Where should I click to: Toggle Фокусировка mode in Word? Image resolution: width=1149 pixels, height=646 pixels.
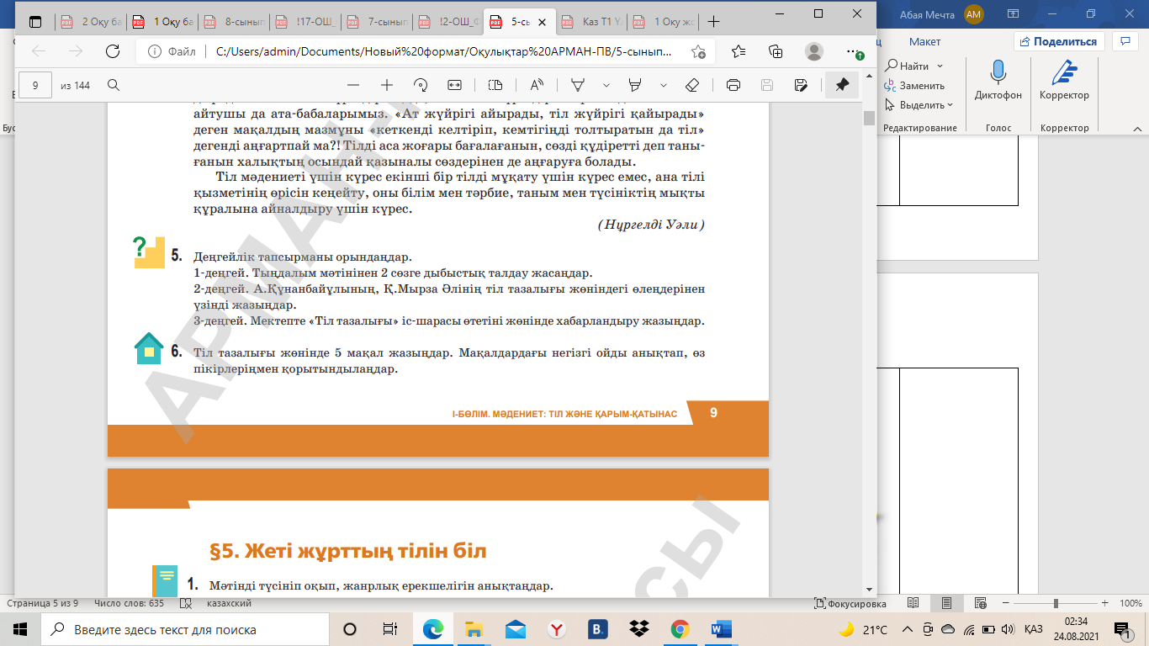pyautogui.click(x=850, y=603)
